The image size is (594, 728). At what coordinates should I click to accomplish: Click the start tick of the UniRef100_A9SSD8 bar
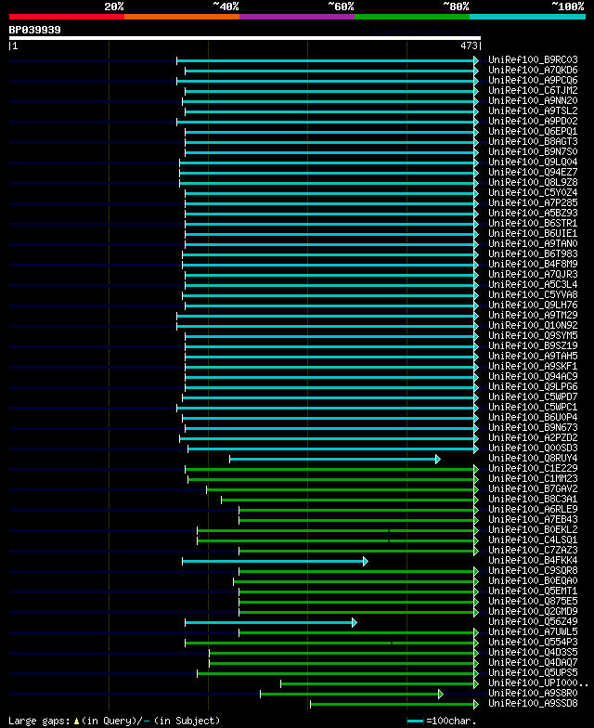pos(310,704)
